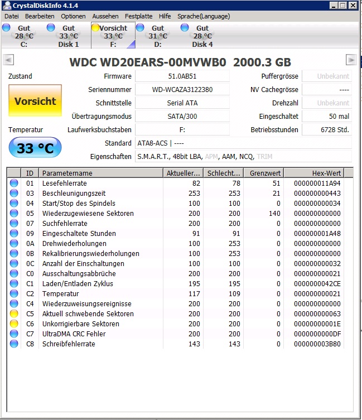This screenshot has height=420, width=362.
Task: Select the Disk 1 tab
Action: point(68,36)
